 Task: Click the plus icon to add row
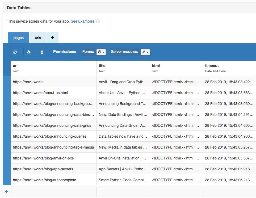[6, 192]
